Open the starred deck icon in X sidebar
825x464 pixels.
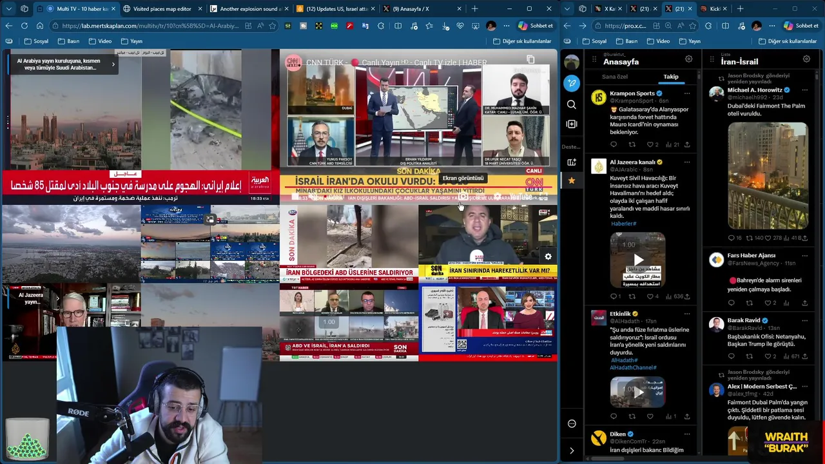click(572, 181)
